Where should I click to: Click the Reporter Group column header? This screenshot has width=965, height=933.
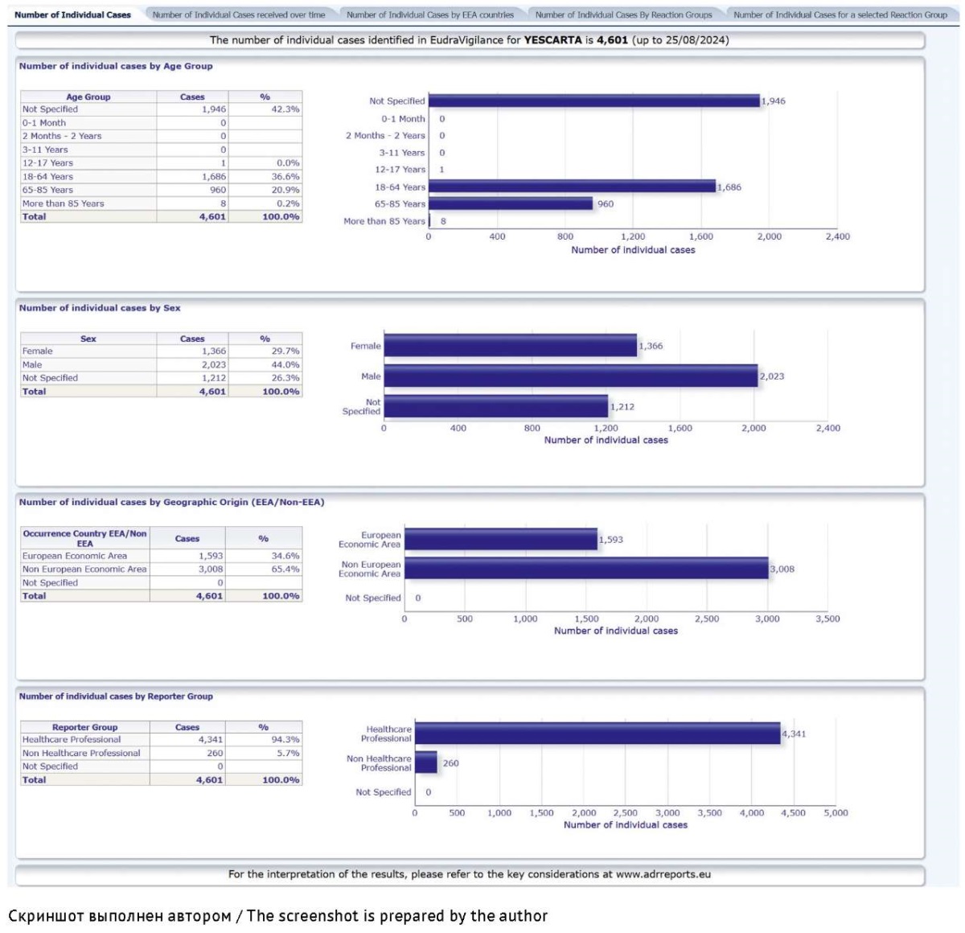click(x=85, y=727)
